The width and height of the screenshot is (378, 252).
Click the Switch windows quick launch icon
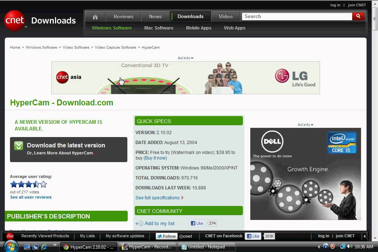click(x=35, y=247)
